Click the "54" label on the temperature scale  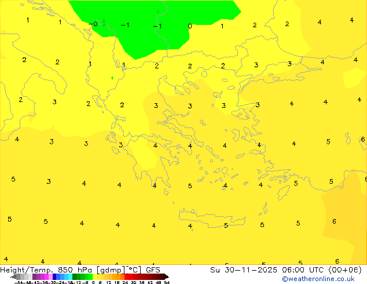(x=167, y=282)
